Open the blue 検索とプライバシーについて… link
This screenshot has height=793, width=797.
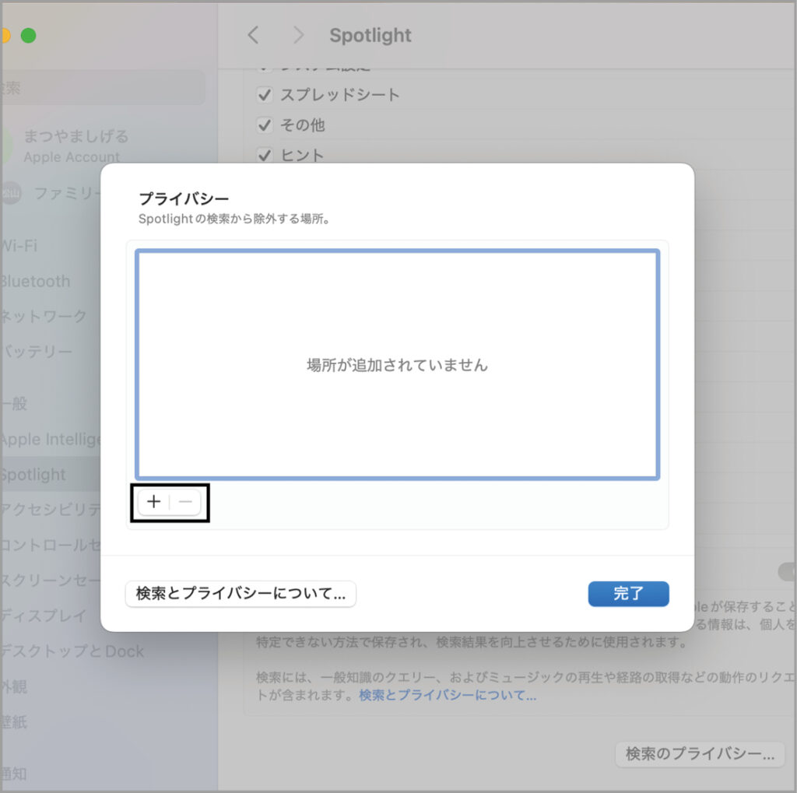click(x=448, y=695)
